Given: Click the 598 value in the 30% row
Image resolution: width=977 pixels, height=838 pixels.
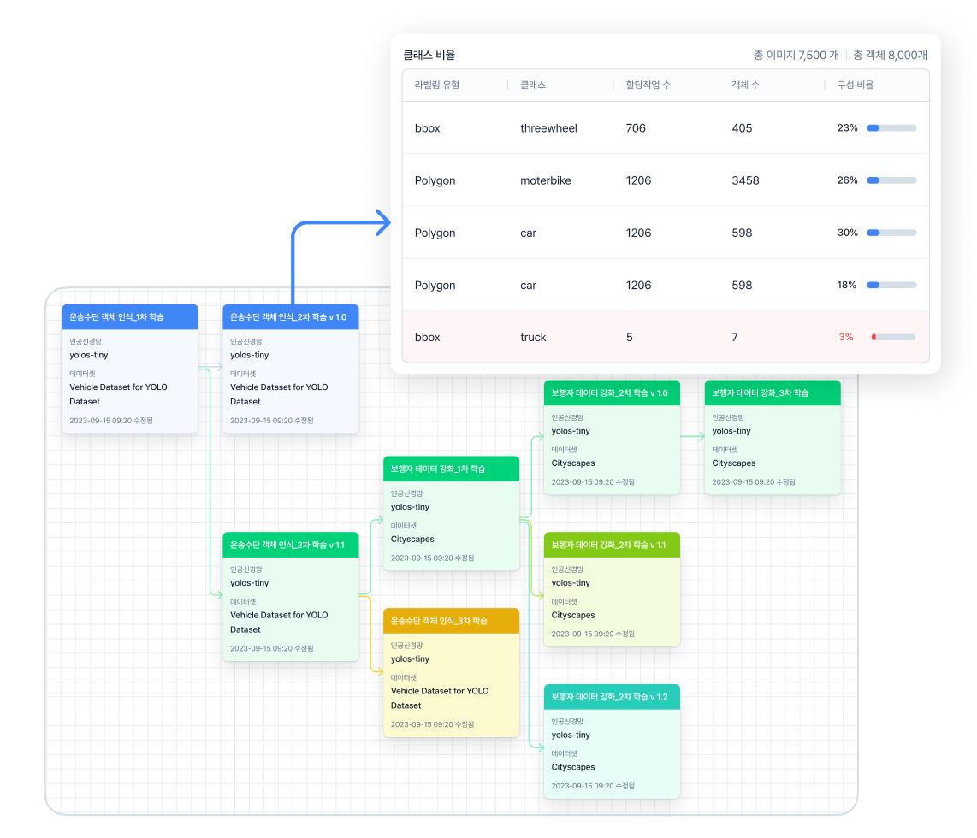Looking at the screenshot, I should (742, 233).
